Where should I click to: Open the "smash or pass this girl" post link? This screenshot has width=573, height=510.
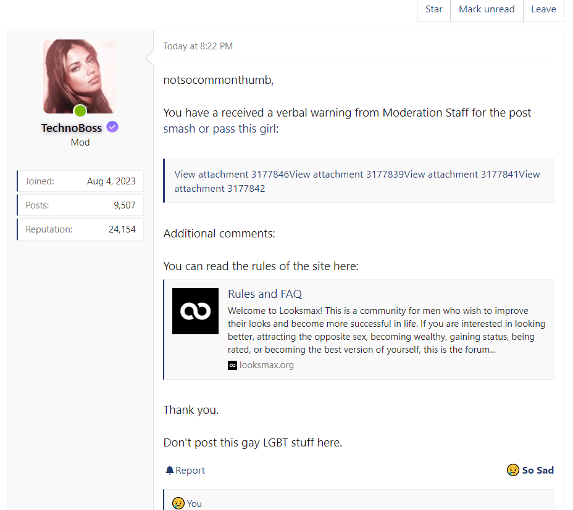click(219, 129)
